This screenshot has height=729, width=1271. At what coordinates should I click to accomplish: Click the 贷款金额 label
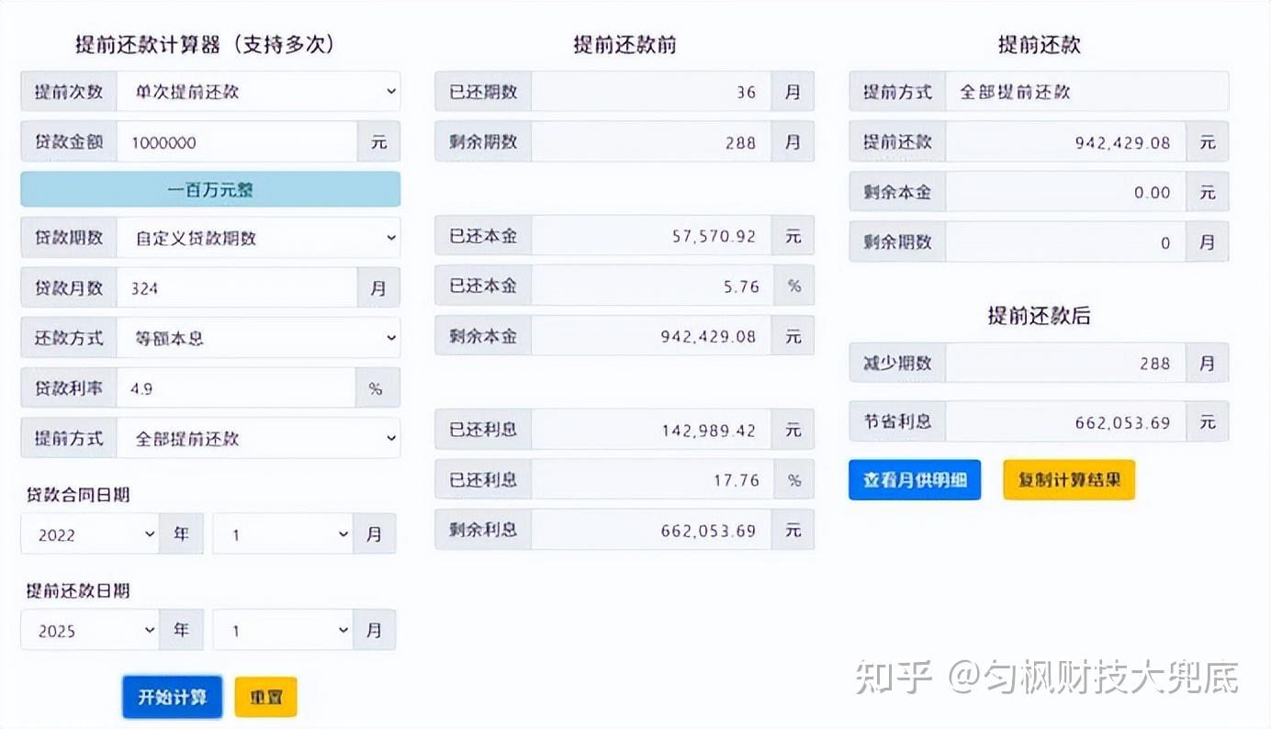pos(69,142)
